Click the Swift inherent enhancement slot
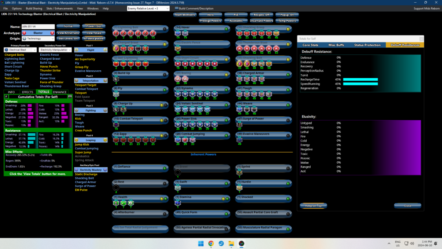The height and width of the screenshot is (249, 442). [178, 188]
